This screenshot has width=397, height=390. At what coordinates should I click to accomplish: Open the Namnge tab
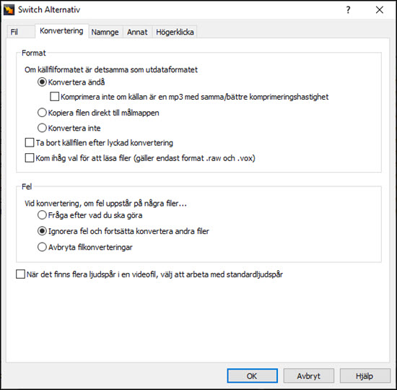coord(105,32)
